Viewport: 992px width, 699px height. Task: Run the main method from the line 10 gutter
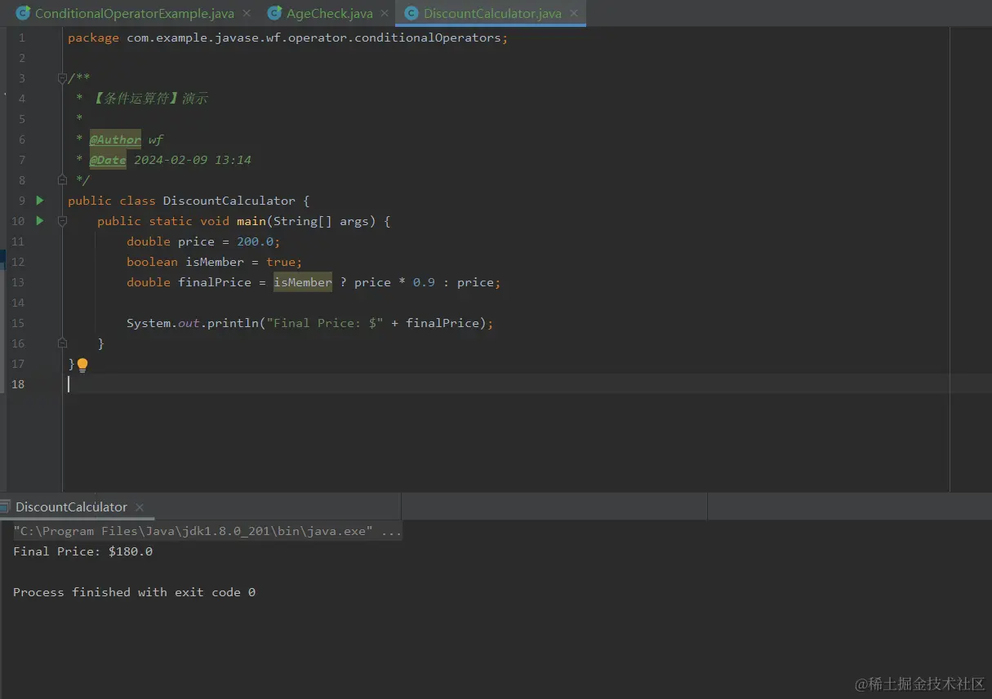tap(39, 220)
